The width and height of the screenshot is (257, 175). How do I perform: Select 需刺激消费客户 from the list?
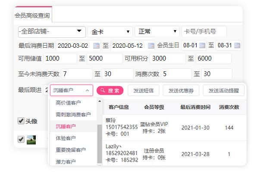point(73,114)
